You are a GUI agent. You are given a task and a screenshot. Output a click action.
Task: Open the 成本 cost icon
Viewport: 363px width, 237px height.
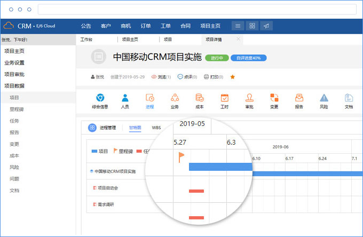click(200, 98)
